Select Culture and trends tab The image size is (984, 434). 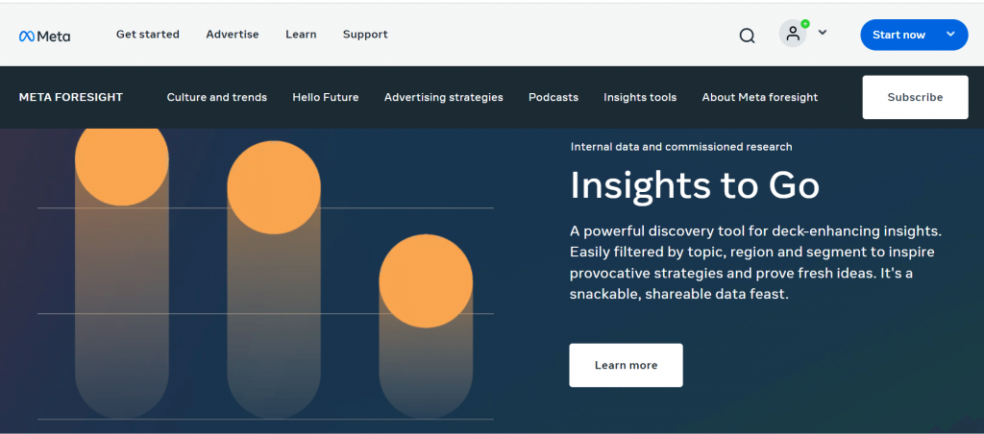coord(216,97)
